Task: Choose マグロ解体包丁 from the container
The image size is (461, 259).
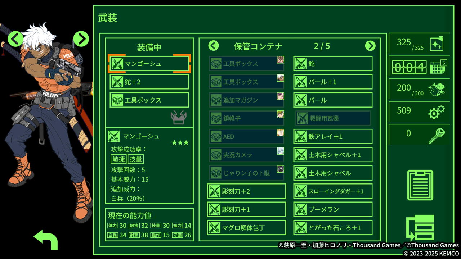Action: 246,228
